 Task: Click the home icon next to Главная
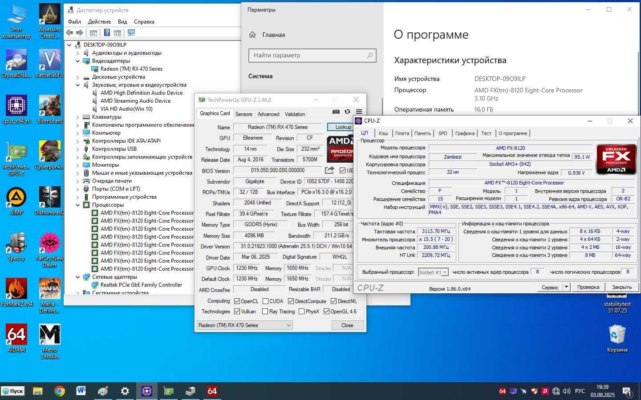tap(252, 35)
